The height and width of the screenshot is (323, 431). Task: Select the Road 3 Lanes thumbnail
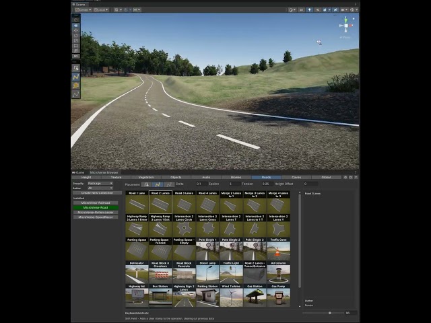click(184, 202)
